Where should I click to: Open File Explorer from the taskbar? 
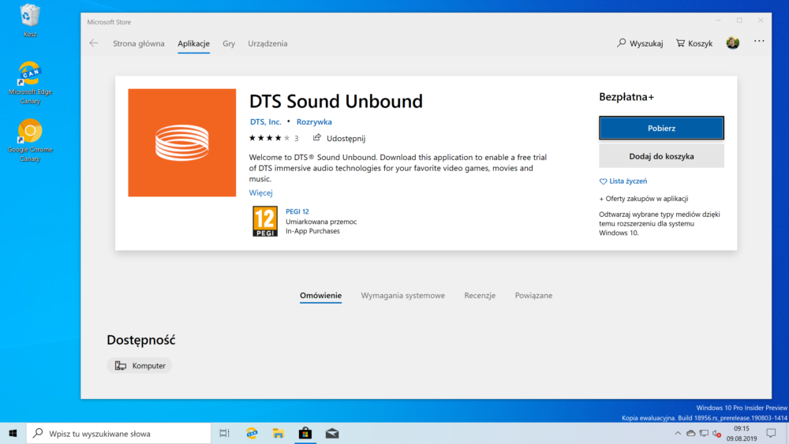coord(279,434)
